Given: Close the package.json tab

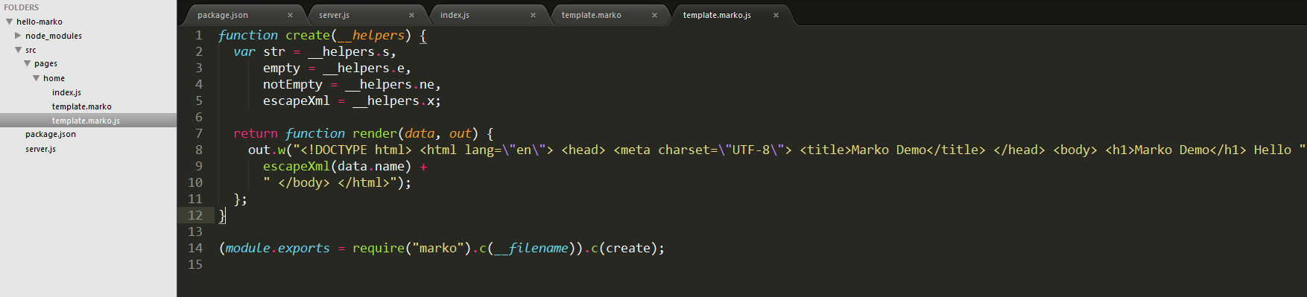Looking at the screenshot, I should [x=290, y=15].
